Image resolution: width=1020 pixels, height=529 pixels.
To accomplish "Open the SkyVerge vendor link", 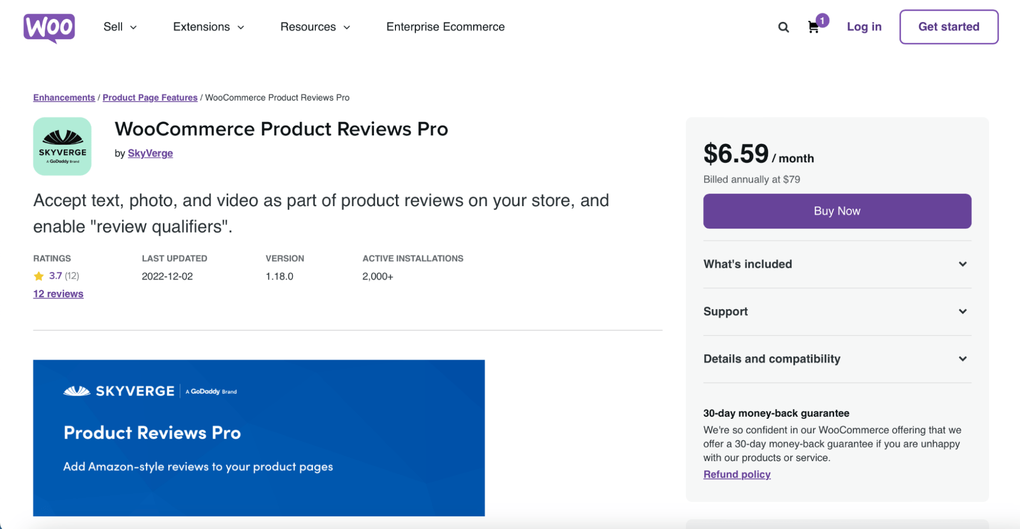I will pyautogui.click(x=150, y=153).
